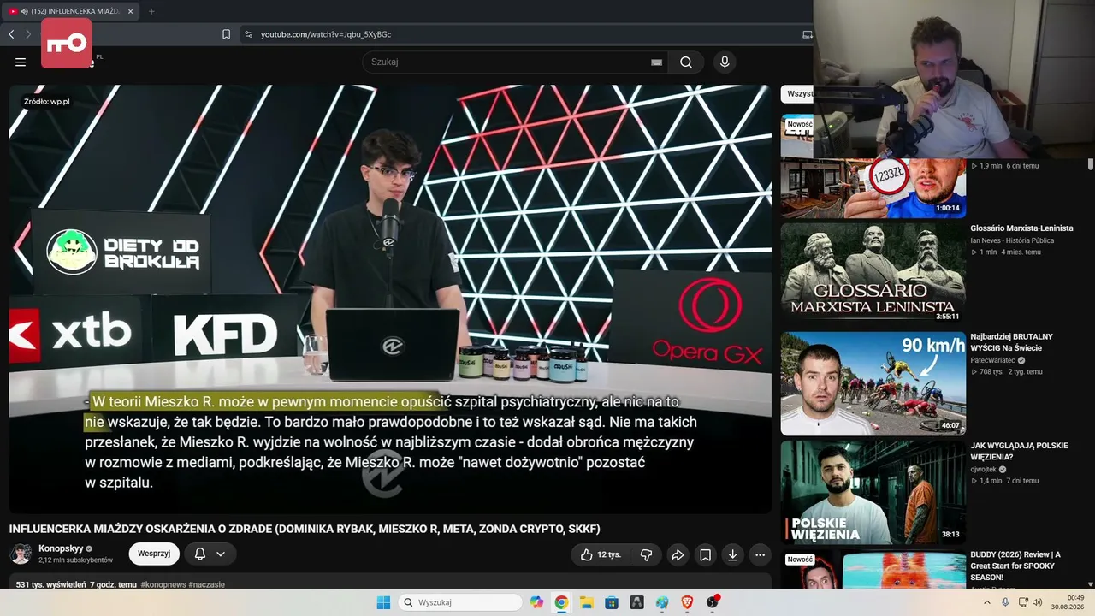Open the Glossário Marxista Leninista thumbnail
The height and width of the screenshot is (616, 1095).
pos(873,272)
